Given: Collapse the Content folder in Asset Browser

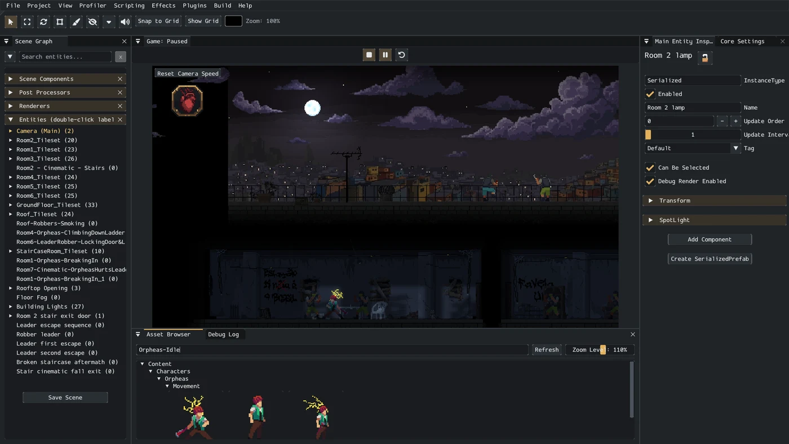Looking at the screenshot, I should (143, 364).
